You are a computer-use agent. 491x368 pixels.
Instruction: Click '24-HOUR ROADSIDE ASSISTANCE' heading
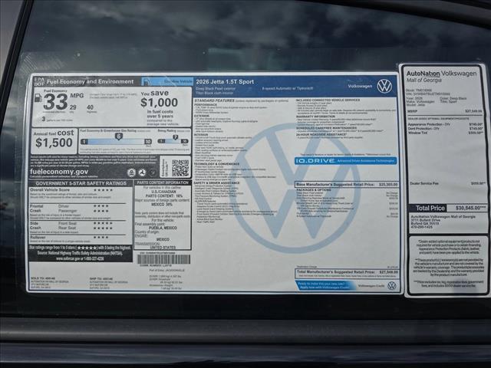[x=321, y=135]
